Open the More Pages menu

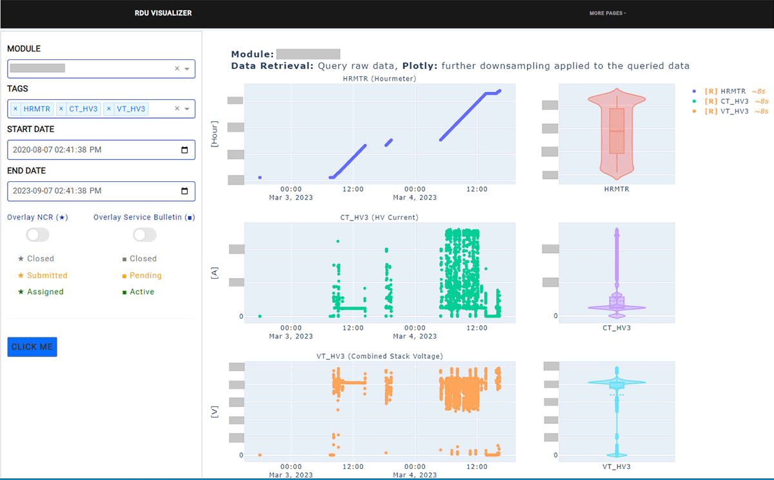pyautogui.click(x=607, y=14)
